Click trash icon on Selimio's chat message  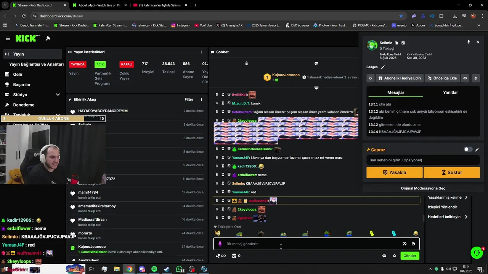pos(217,183)
